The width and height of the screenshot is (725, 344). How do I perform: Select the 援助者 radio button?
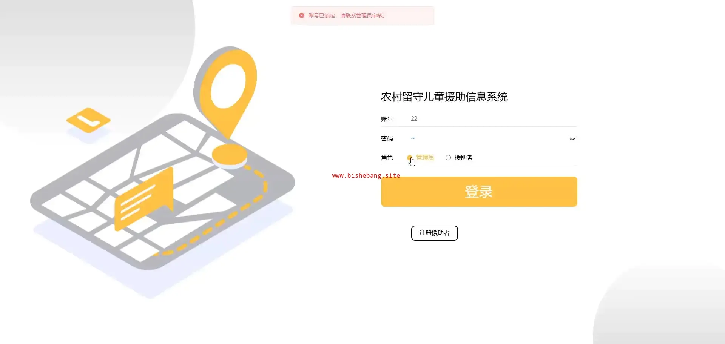coord(448,158)
